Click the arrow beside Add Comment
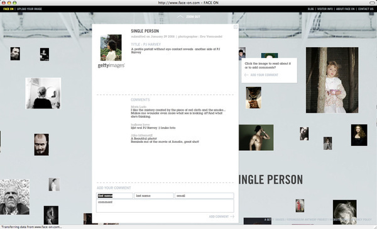 click(x=232, y=216)
